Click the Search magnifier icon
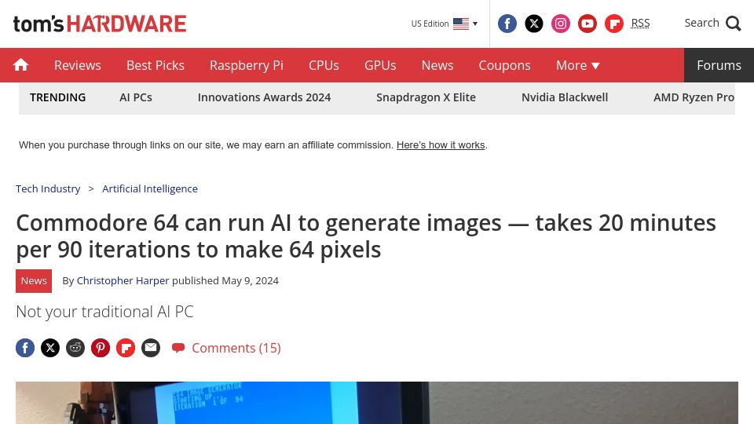 734,24
